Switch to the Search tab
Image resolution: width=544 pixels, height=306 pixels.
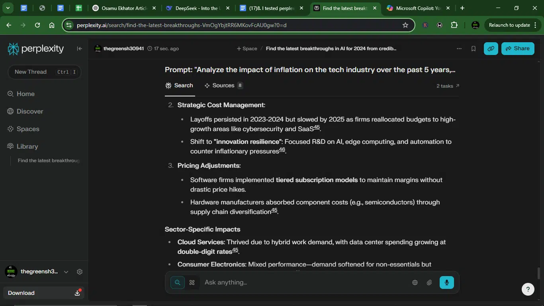180,86
